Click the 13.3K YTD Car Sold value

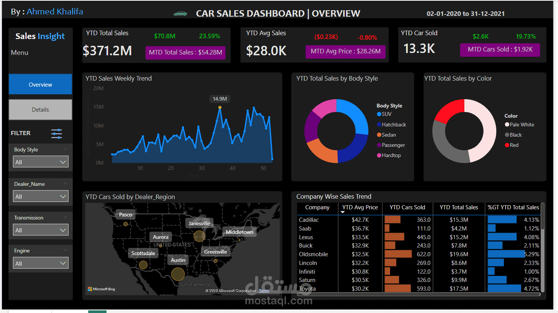[419, 49]
